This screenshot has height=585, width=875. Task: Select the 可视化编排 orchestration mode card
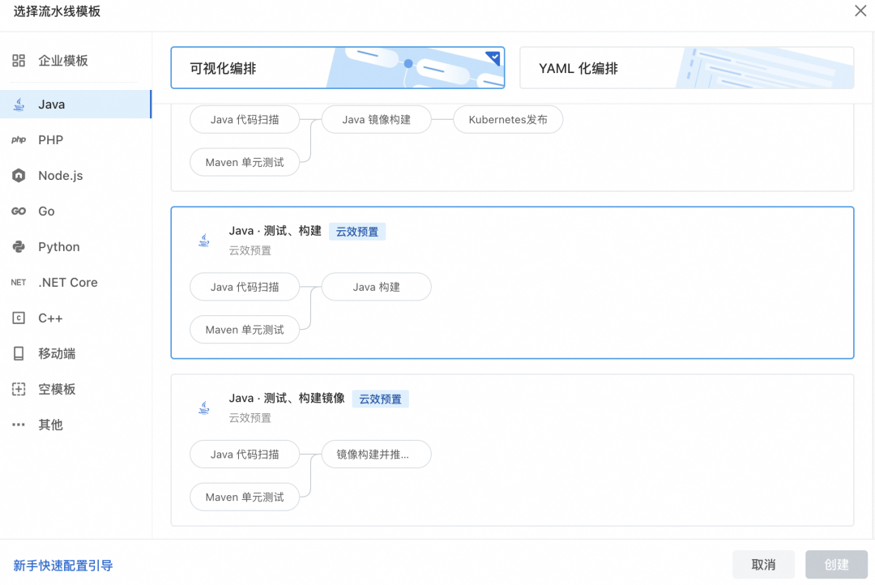[x=337, y=68]
